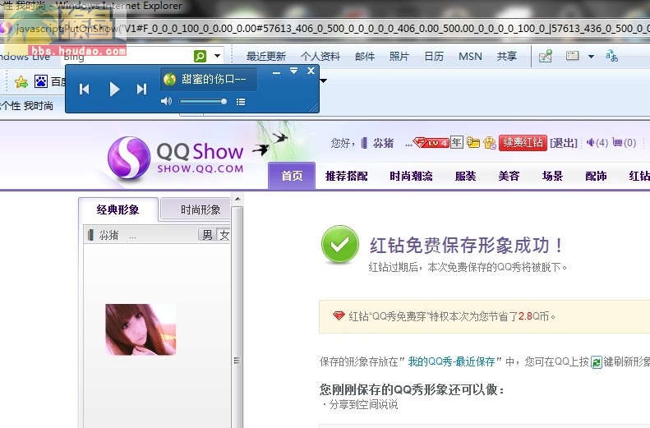Expand the search provider dropdown arrow

217,56
